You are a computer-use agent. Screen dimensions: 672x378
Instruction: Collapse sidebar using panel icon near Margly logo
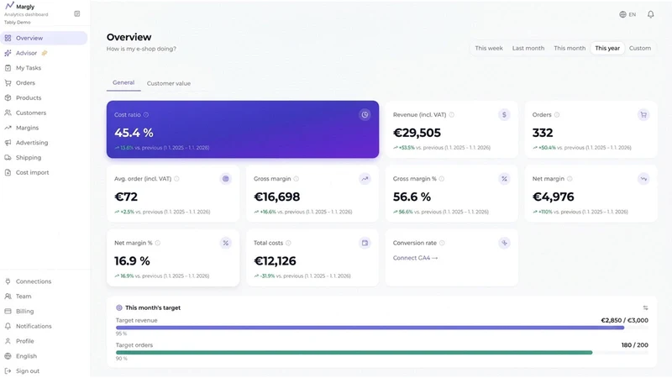(x=77, y=13)
